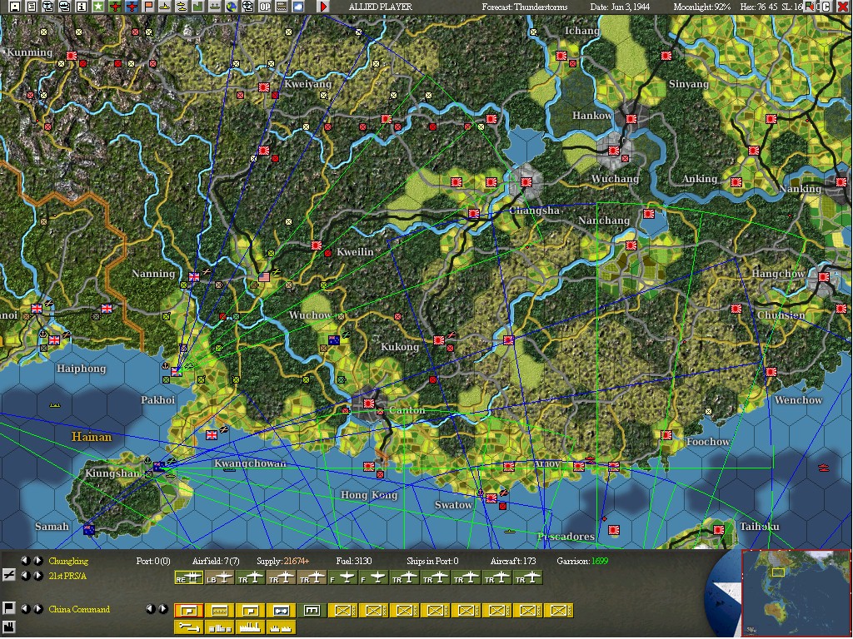Select the RE recon air unit icon
This screenshot has height=639, width=853.
tap(189, 577)
